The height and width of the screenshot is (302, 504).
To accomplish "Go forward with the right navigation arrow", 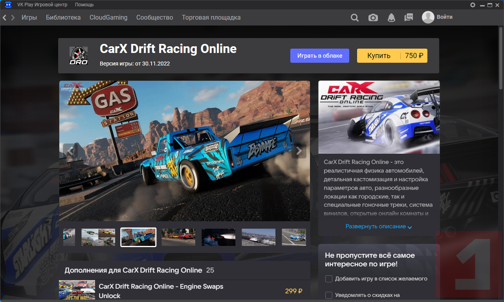I will 13,18.
